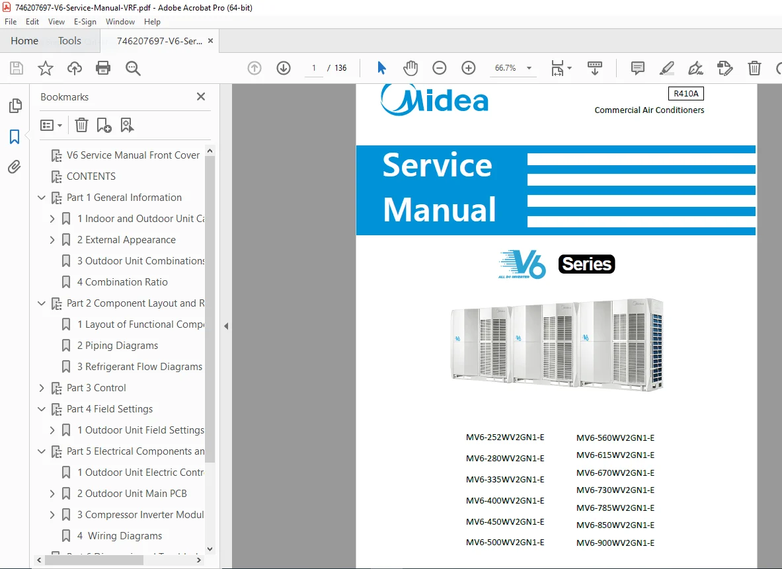Open the Window menu
The image size is (782, 569).
[120, 21]
